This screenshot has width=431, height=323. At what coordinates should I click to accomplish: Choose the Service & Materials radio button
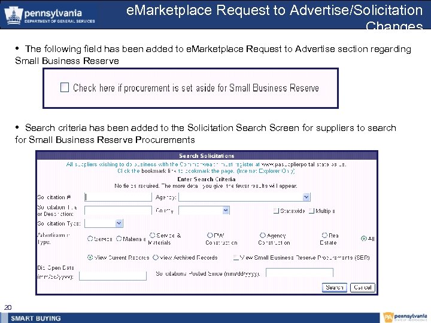coord(152,235)
